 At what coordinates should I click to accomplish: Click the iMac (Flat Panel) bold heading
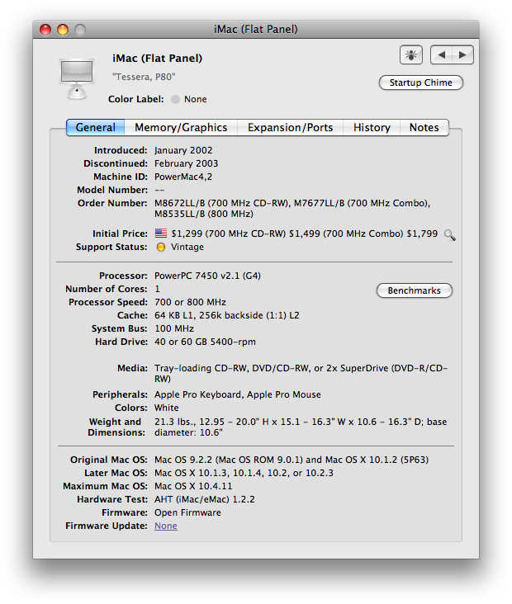coord(157,58)
